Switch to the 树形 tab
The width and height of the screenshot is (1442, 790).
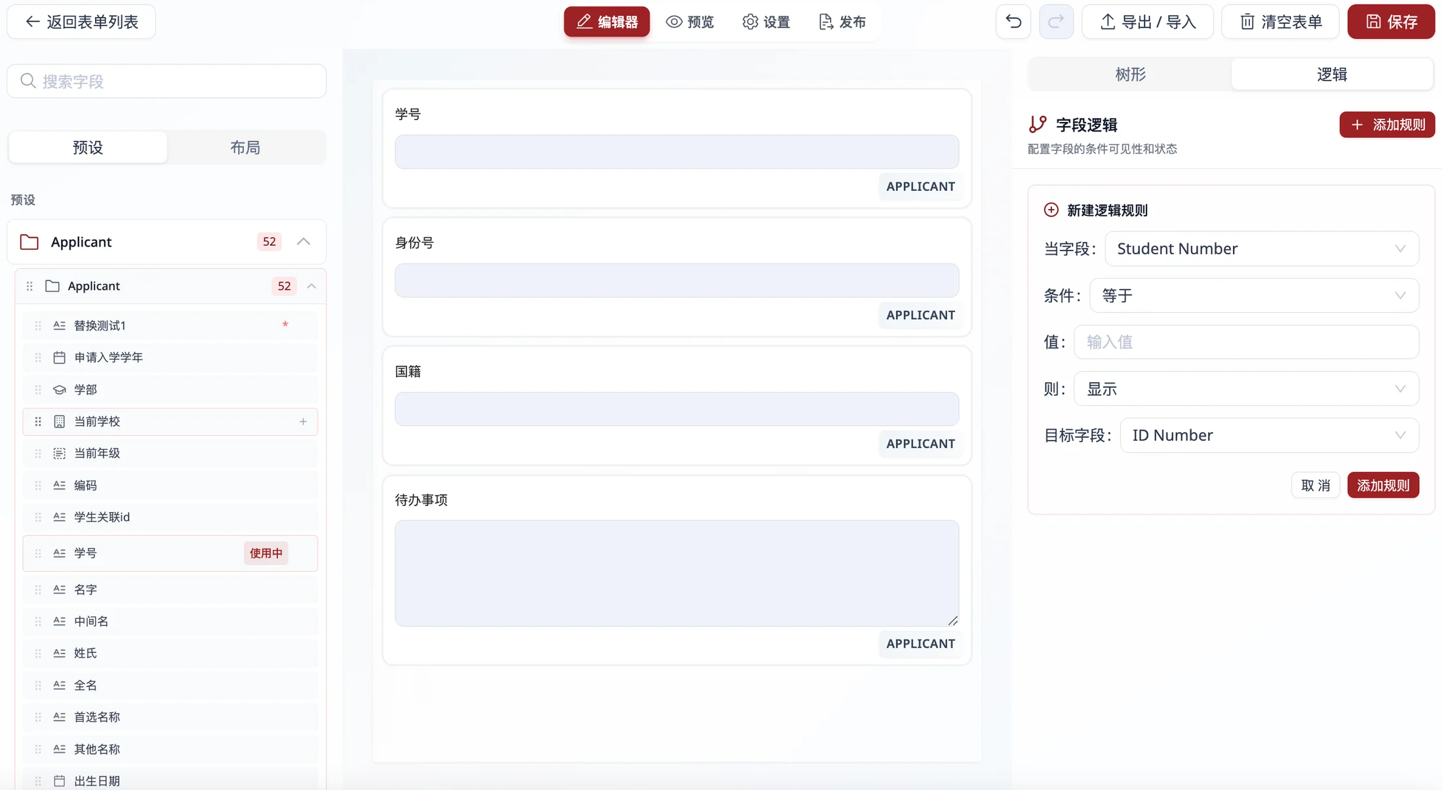[x=1131, y=74]
